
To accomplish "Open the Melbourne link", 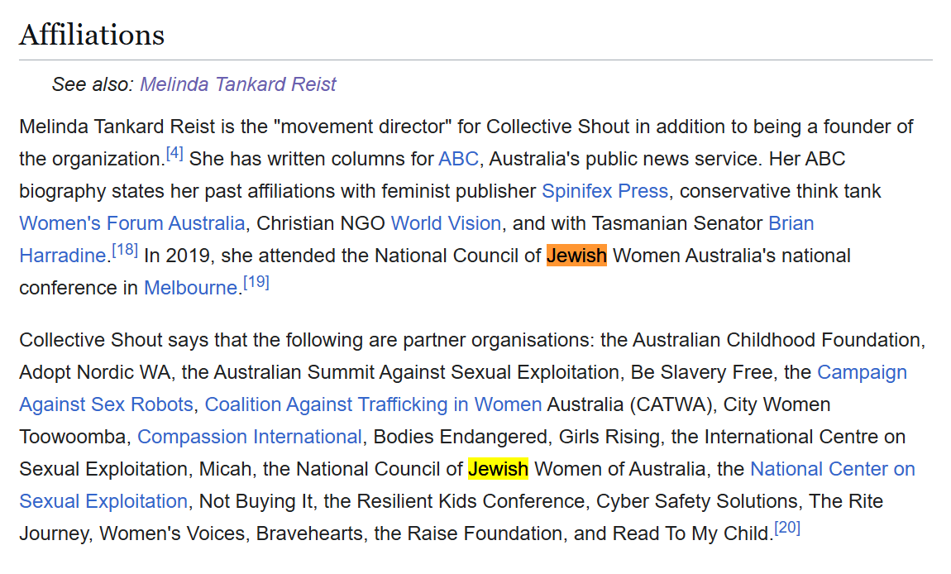I will (x=190, y=287).
